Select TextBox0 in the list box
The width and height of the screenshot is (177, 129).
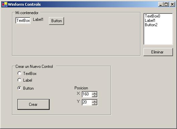coord(153,16)
